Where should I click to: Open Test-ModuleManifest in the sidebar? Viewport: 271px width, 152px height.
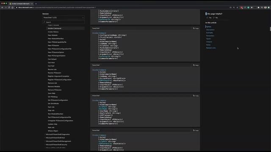point(55,114)
